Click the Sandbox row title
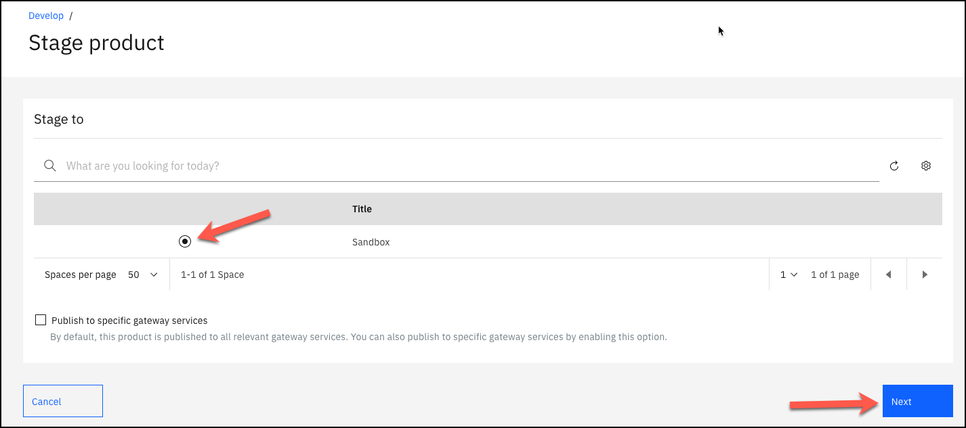The height and width of the screenshot is (428, 966). (371, 242)
